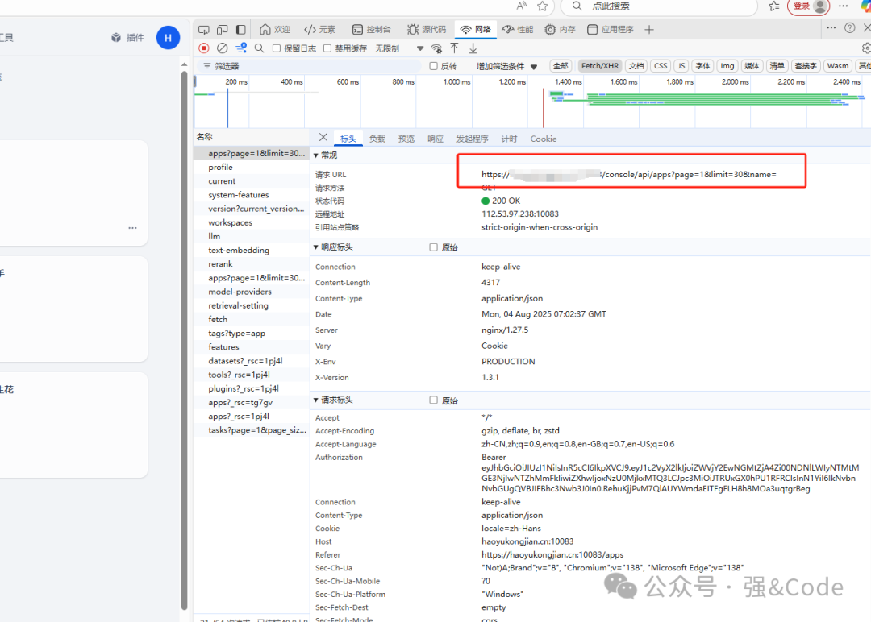Collapse the 常规 section
This screenshot has height=622, width=871.
click(316, 155)
